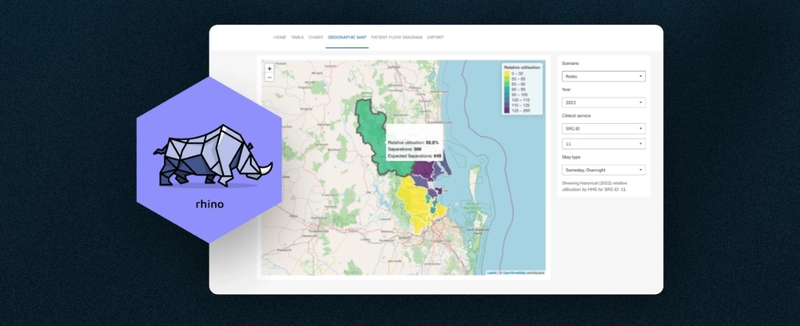This screenshot has width=800, height=326.
Task: Click the yellow 0 – 50 legend swatch
Action: (508, 74)
